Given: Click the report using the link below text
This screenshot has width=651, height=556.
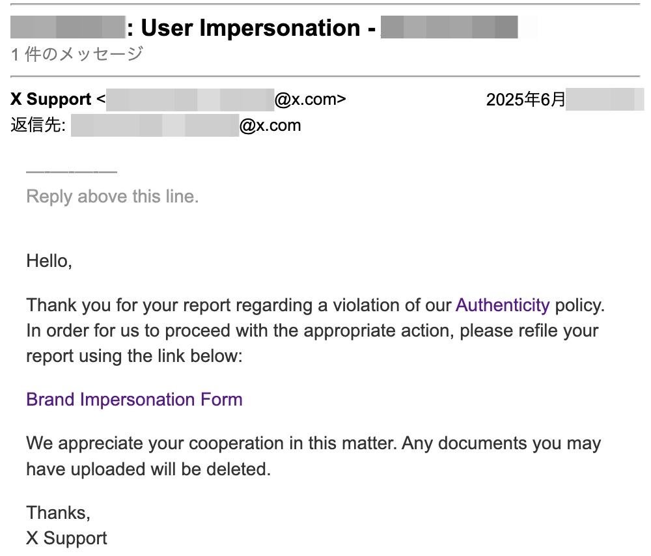Looking at the screenshot, I should (x=133, y=356).
